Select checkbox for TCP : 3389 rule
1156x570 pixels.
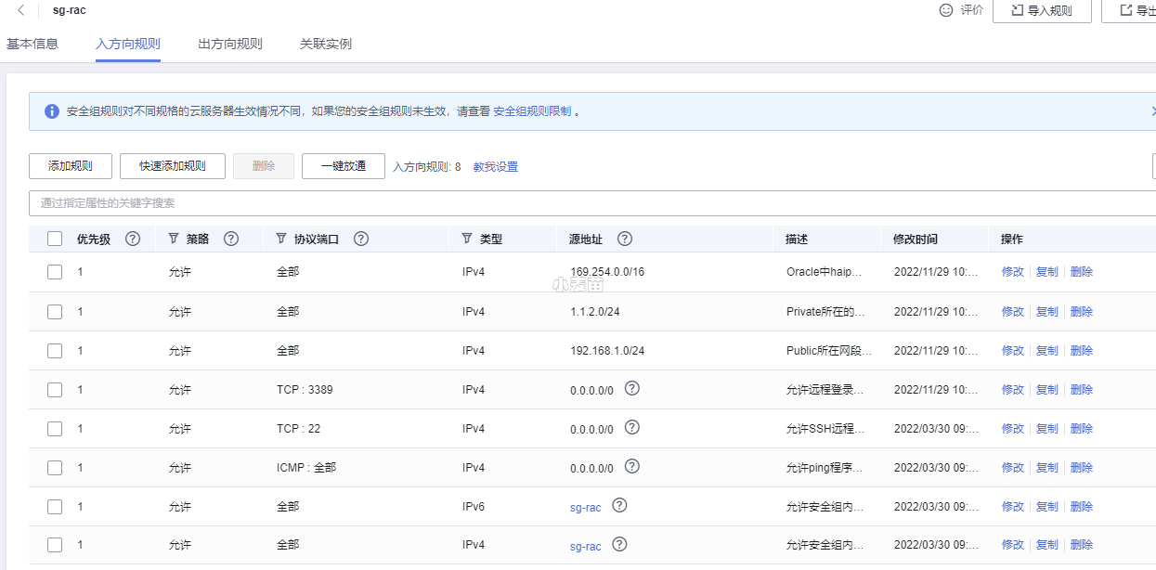pyautogui.click(x=55, y=389)
